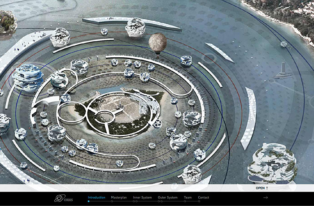Select the timeline dot under Team

tap(184, 202)
